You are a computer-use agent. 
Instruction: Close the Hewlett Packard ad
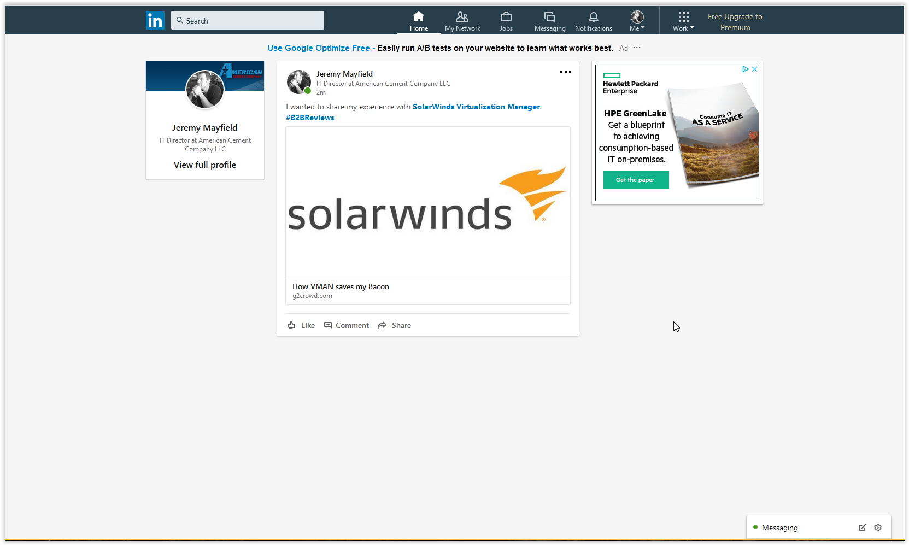pos(754,69)
